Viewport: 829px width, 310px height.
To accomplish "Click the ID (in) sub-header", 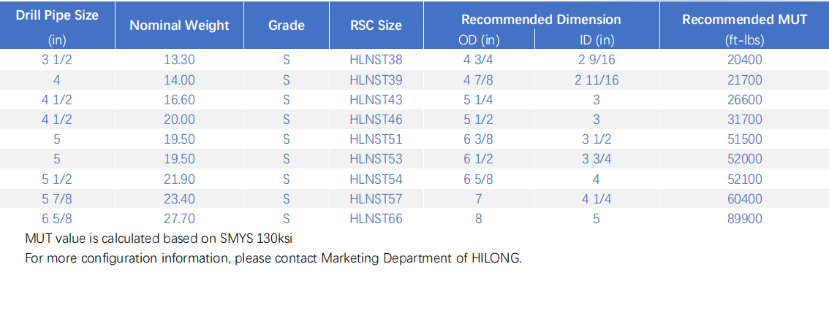I will click(596, 40).
